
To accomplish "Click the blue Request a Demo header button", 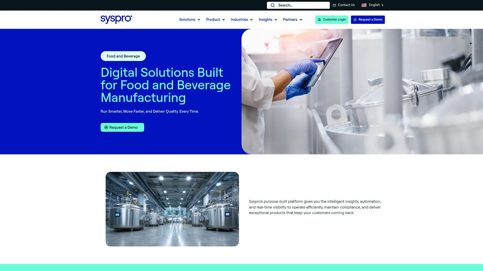I will (x=368, y=20).
